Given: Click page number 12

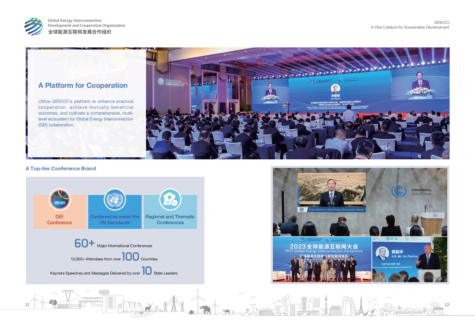Looking at the screenshot, I should point(447,305).
